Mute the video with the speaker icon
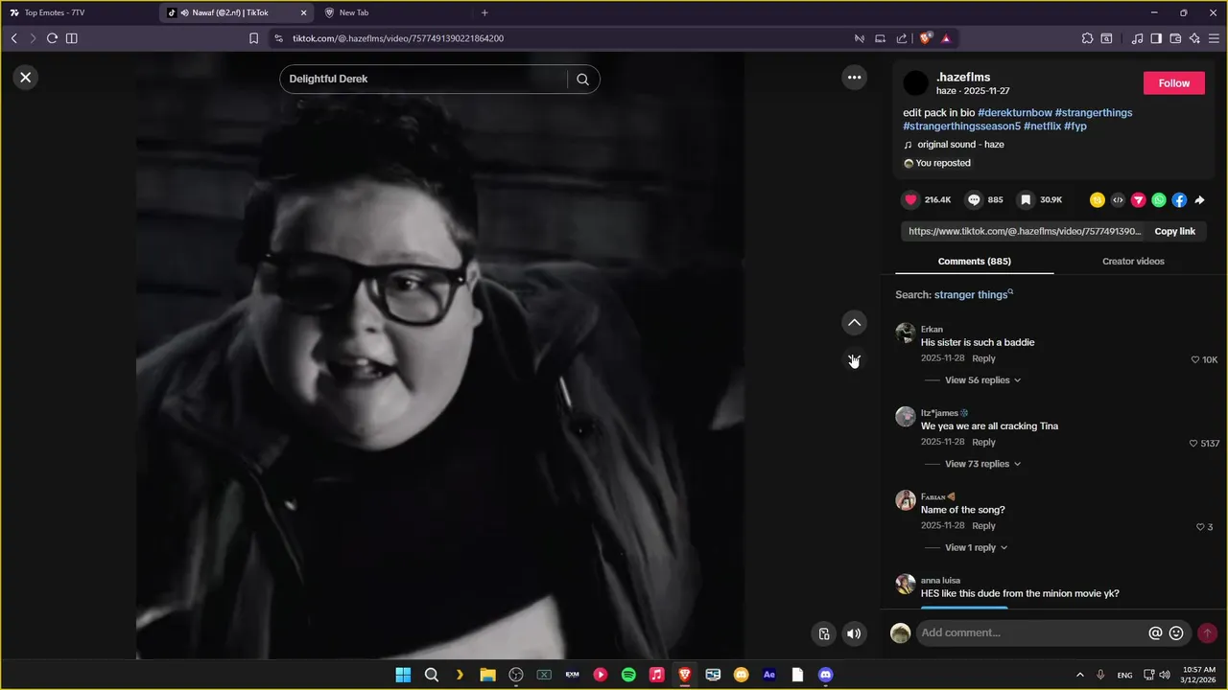This screenshot has height=690, width=1228. (854, 633)
